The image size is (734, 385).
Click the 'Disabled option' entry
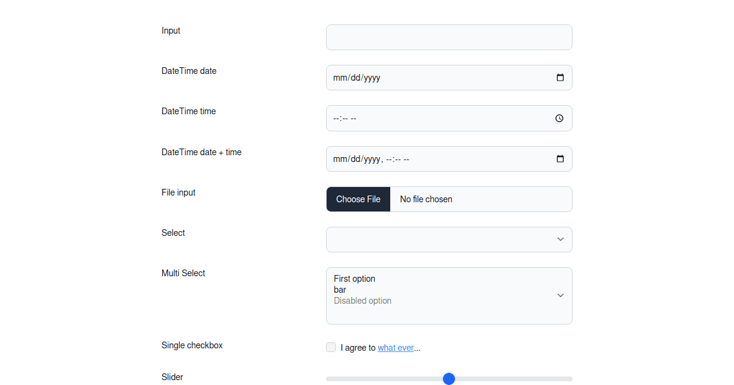[x=362, y=300]
